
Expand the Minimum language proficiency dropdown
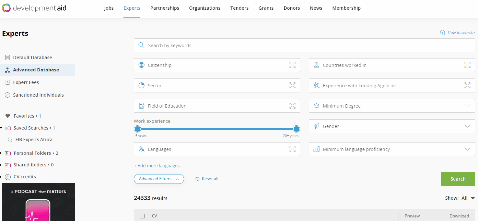pos(392,149)
